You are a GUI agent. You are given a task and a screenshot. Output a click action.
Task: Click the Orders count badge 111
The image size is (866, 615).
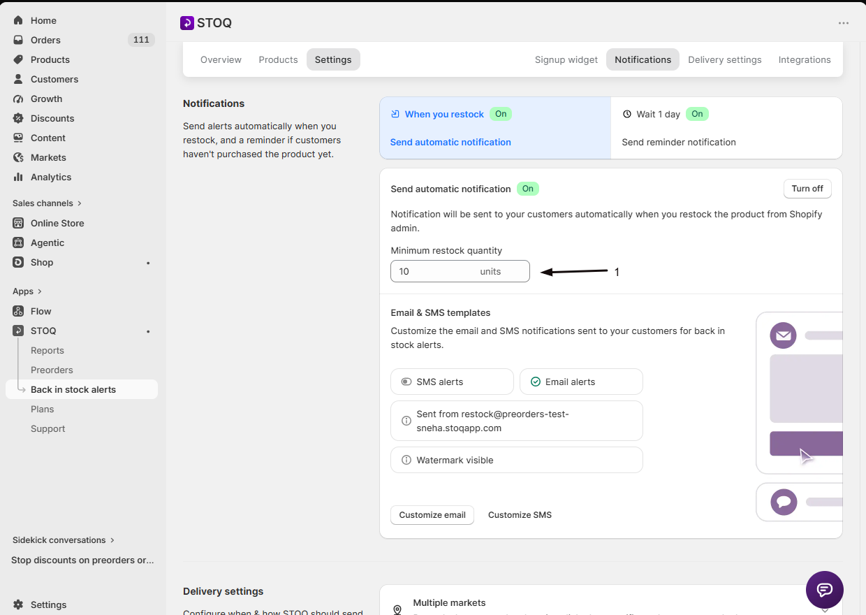coord(141,40)
